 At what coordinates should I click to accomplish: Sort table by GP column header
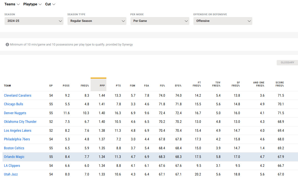coord(51,86)
